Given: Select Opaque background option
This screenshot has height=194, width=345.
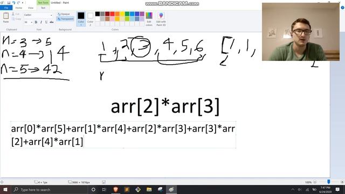Looking at the screenshot, I should (x=64, y=14).
